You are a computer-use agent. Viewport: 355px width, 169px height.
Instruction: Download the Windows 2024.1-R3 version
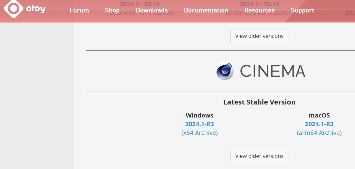(x=200, y=124)
